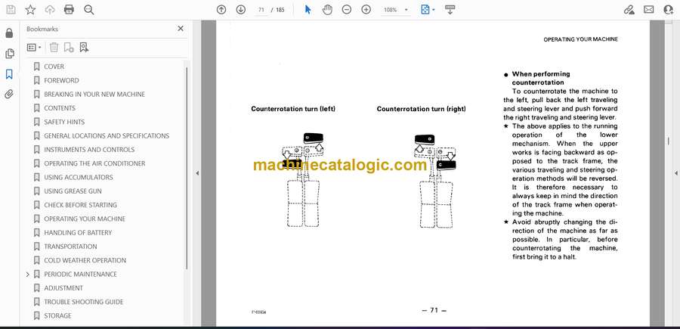Zoom in with the plus icon

[366, 10]
